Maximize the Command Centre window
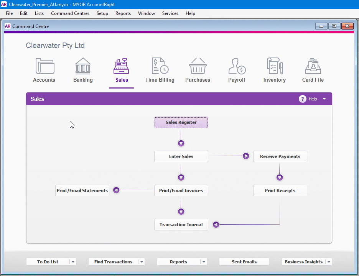This screenshot has height=276, width=359. 334,26
